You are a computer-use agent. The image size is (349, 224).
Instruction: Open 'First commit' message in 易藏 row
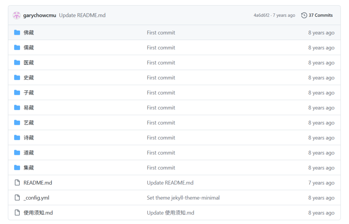tap(161, 108)
